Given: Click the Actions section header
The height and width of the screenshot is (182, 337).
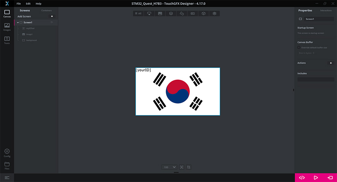Looking at the screenshot, I should pos(301,63).
